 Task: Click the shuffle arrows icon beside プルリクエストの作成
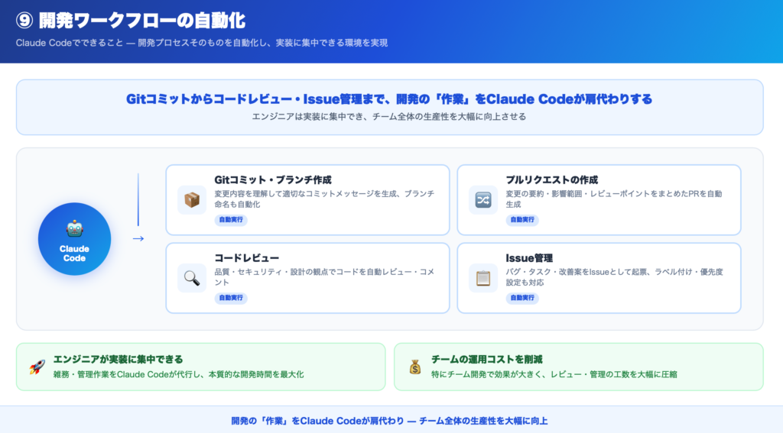coord(483,200)
